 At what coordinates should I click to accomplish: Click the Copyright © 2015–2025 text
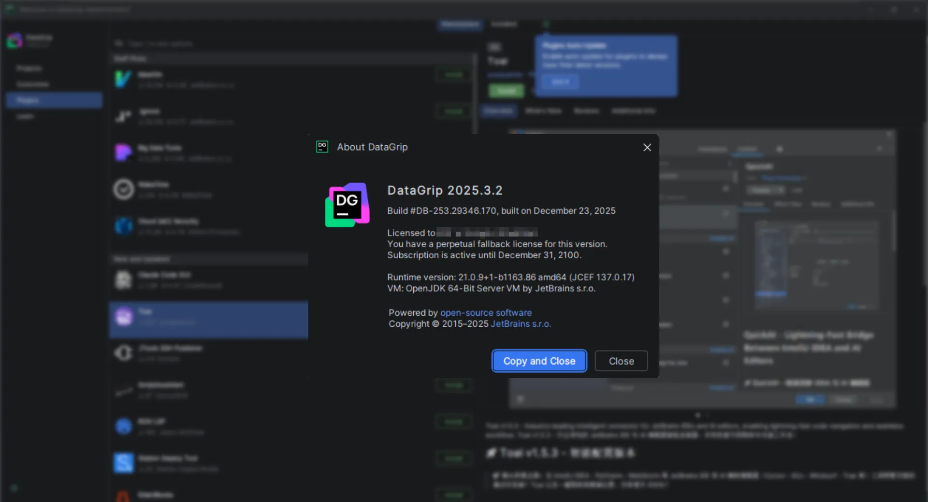[439, 324]
